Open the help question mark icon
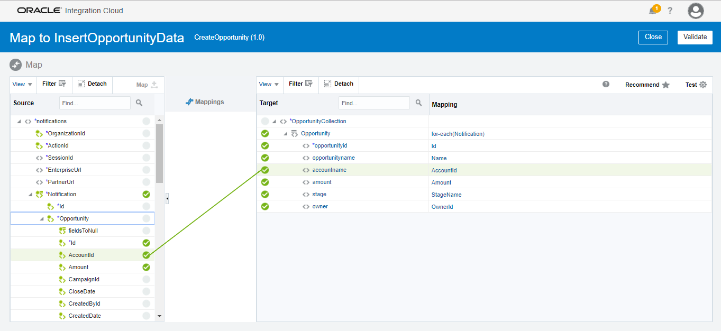This screenshot has height=331, width=721. pos(670,11)
